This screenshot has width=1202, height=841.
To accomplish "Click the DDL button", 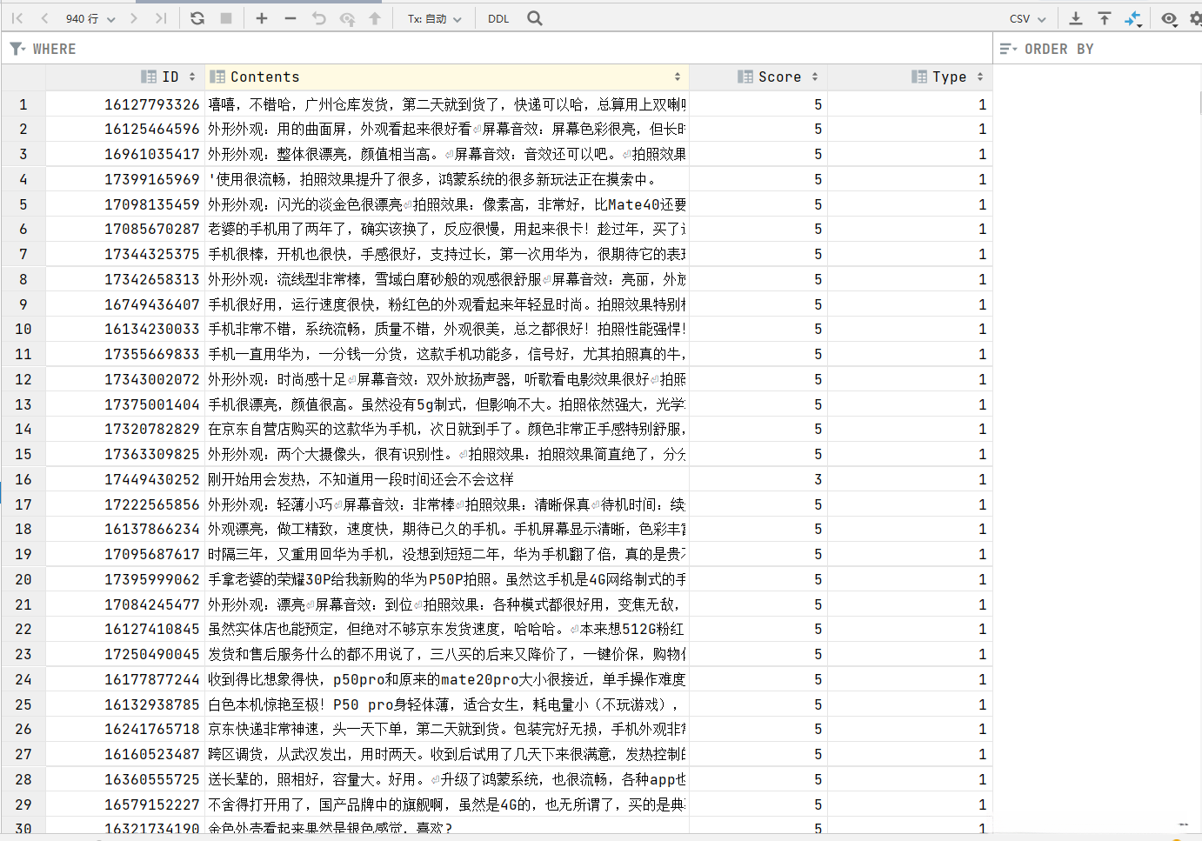I will [498, 18].
